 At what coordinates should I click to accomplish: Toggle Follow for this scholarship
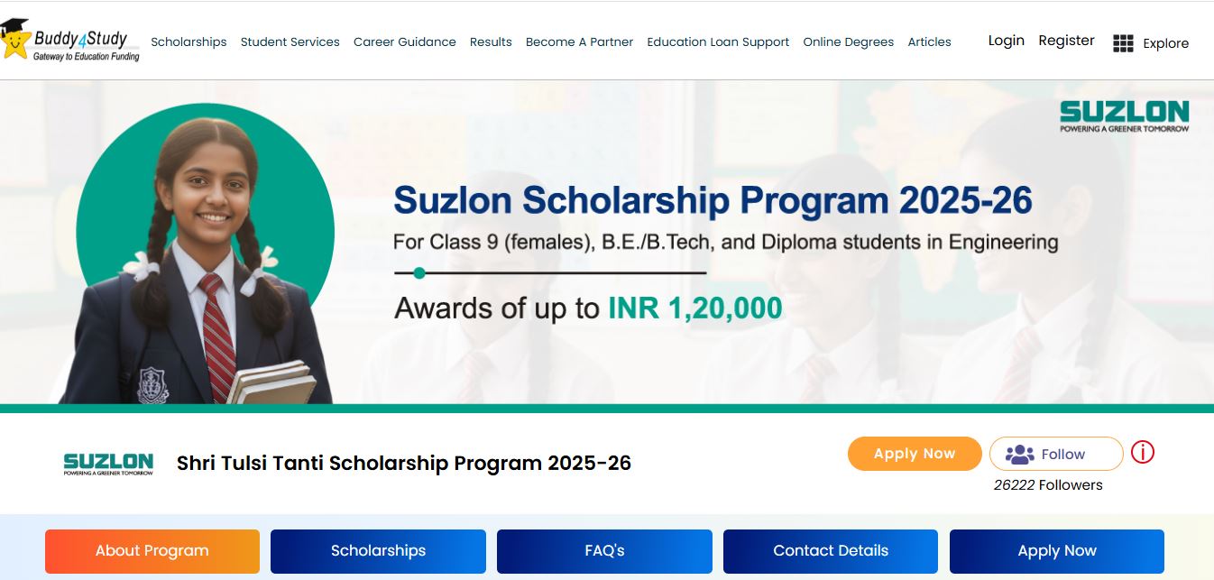point(1056,455)
